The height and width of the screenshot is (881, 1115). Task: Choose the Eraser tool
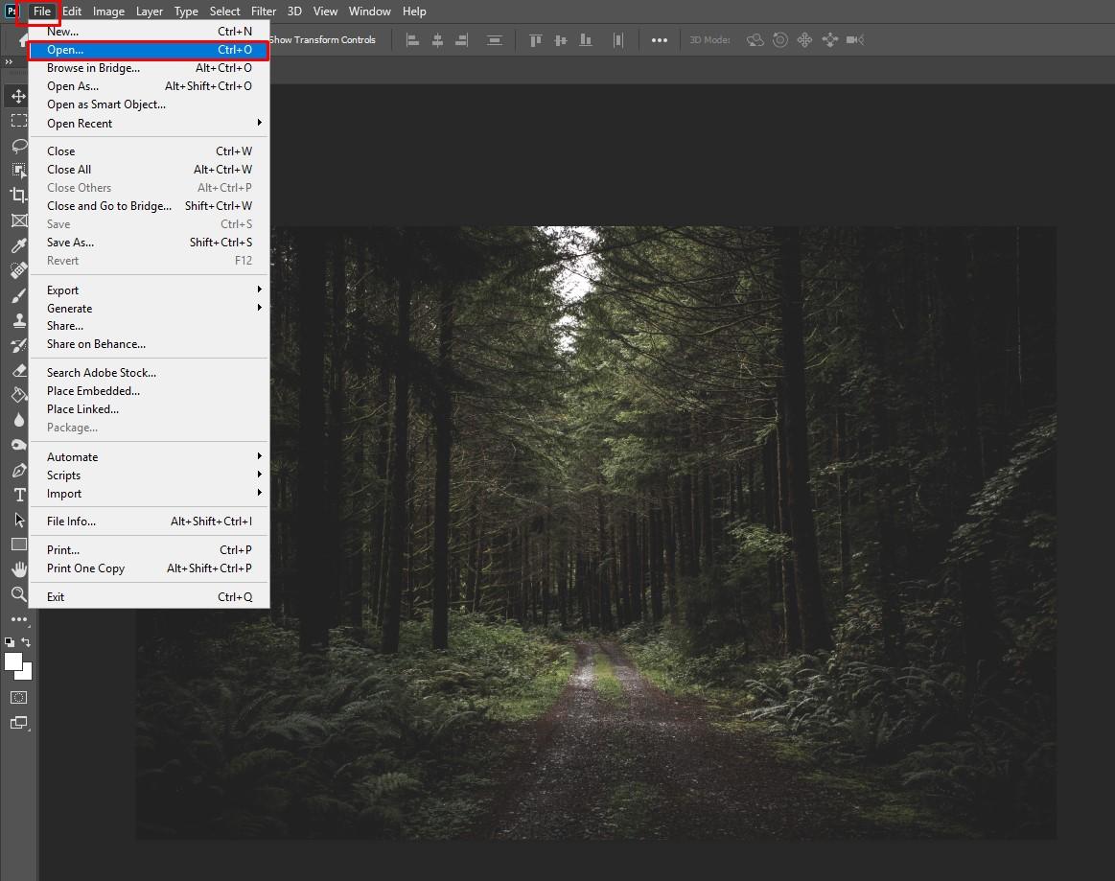18,370
